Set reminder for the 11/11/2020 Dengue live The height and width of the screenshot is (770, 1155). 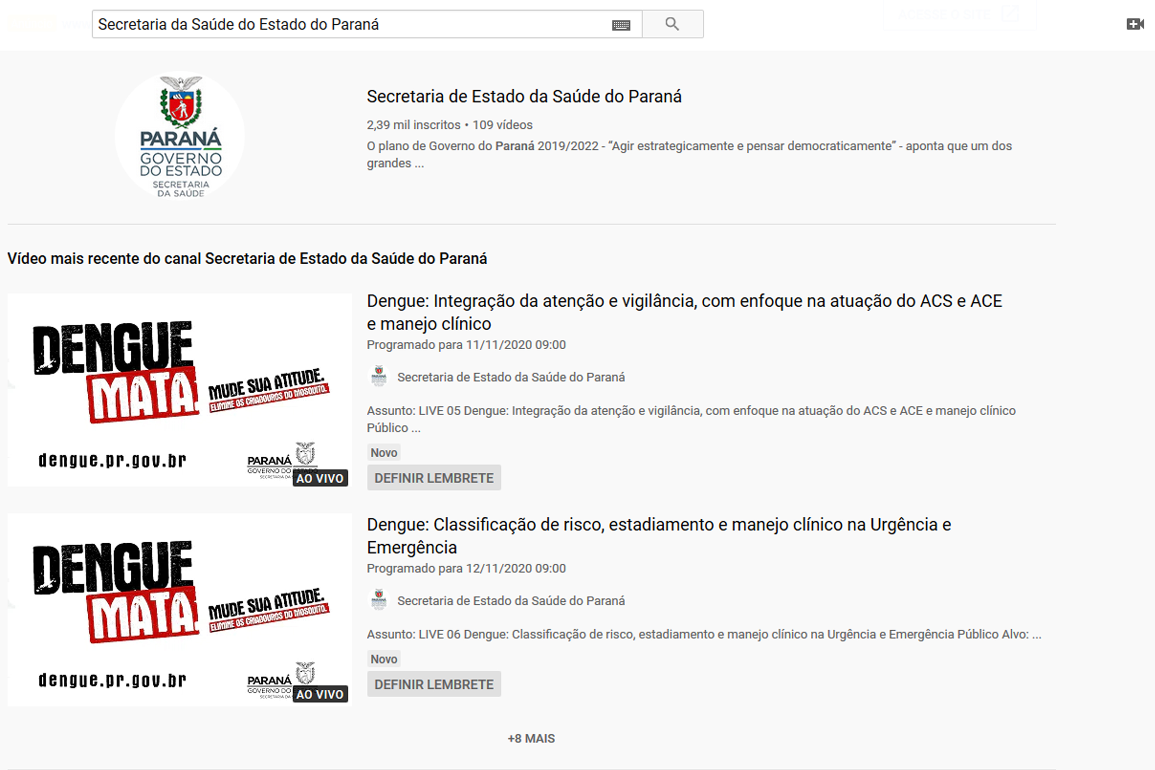point(433,478)
